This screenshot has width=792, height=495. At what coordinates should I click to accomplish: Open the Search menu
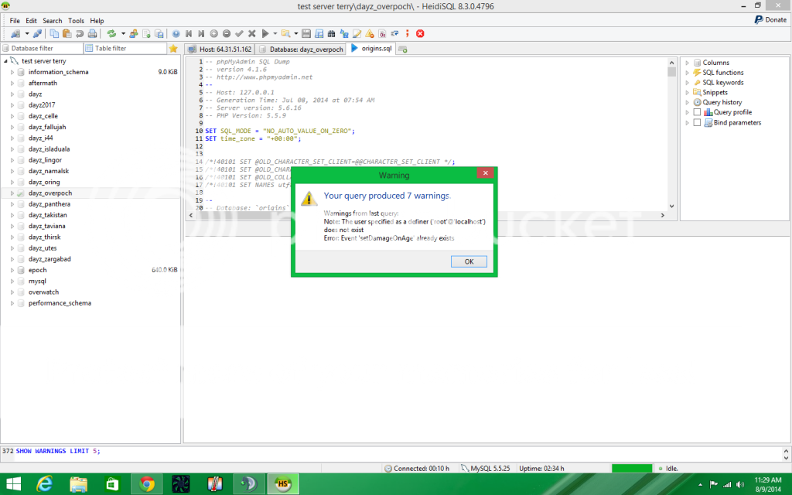click(52, 21)
